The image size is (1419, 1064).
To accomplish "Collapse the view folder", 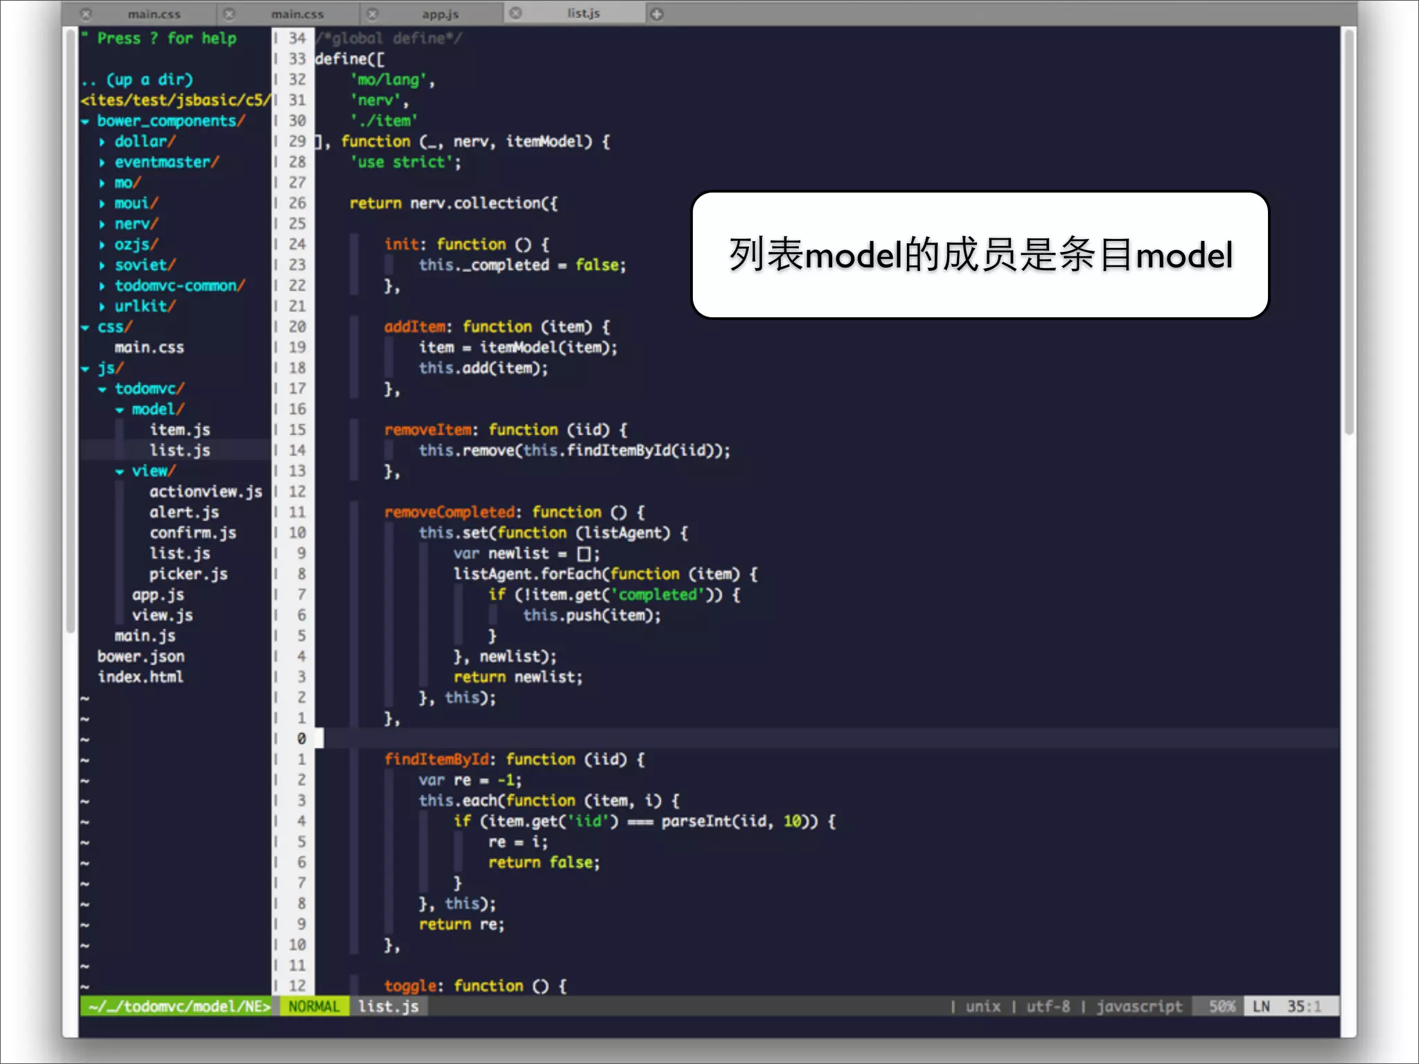I will pyautogui.click(x=120, y=472).
